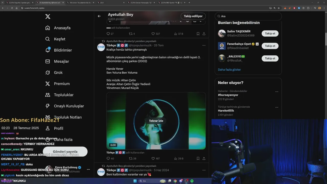The width and height of the screenshot is (327, 184).
Task: Open the Premium page
Action: [57, 84]
